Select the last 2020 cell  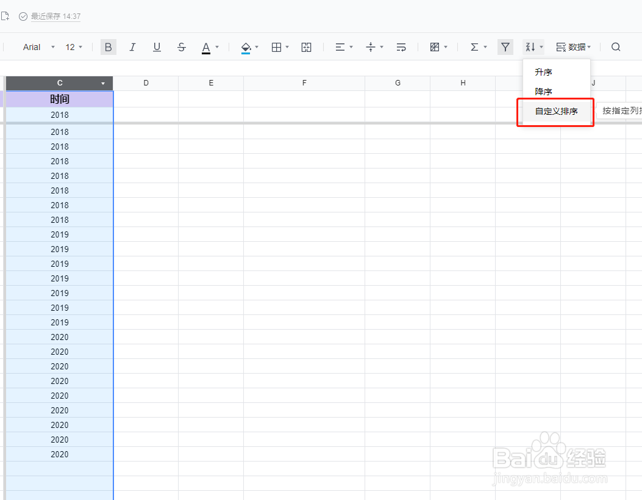pos(59,454)
